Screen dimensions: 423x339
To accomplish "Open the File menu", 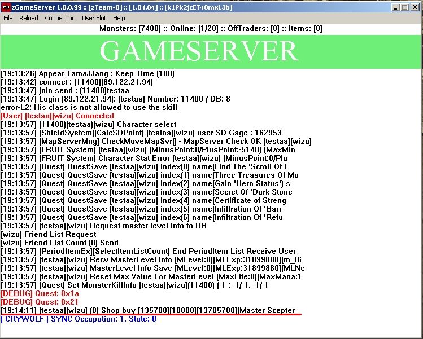I will pos(8,18).
